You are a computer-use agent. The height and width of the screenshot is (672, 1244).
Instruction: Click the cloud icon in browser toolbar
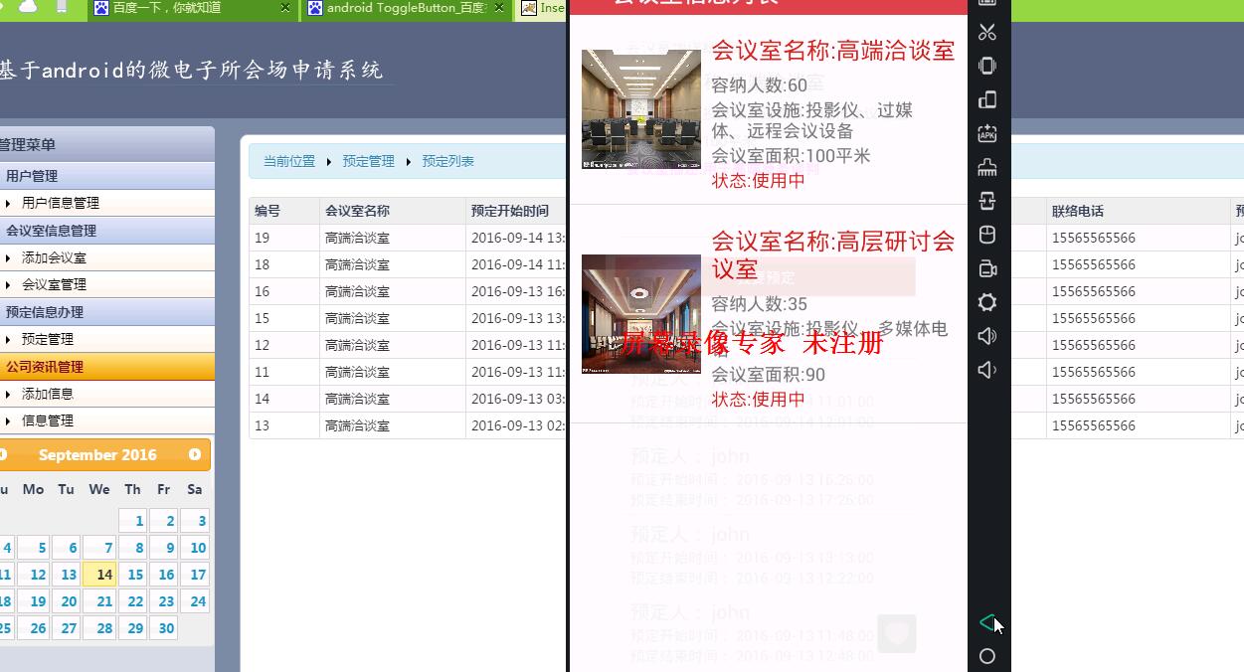pyautogui.click(x=28, y=7)
